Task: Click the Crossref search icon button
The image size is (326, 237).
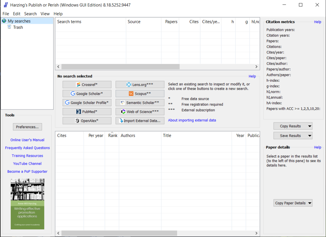Action: (x=87, y=85)
